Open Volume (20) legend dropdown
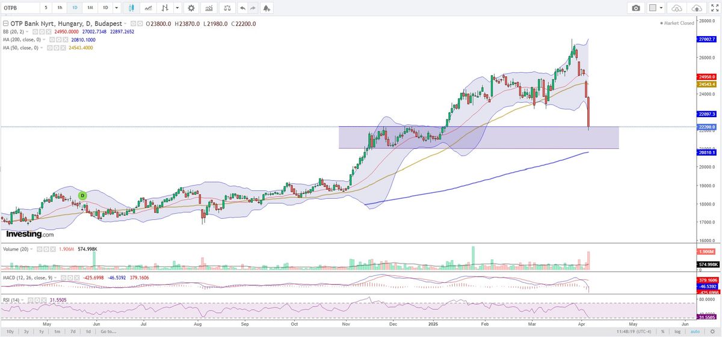The width and height of the screenshot is (722, 337). click(x=31, y=249)
